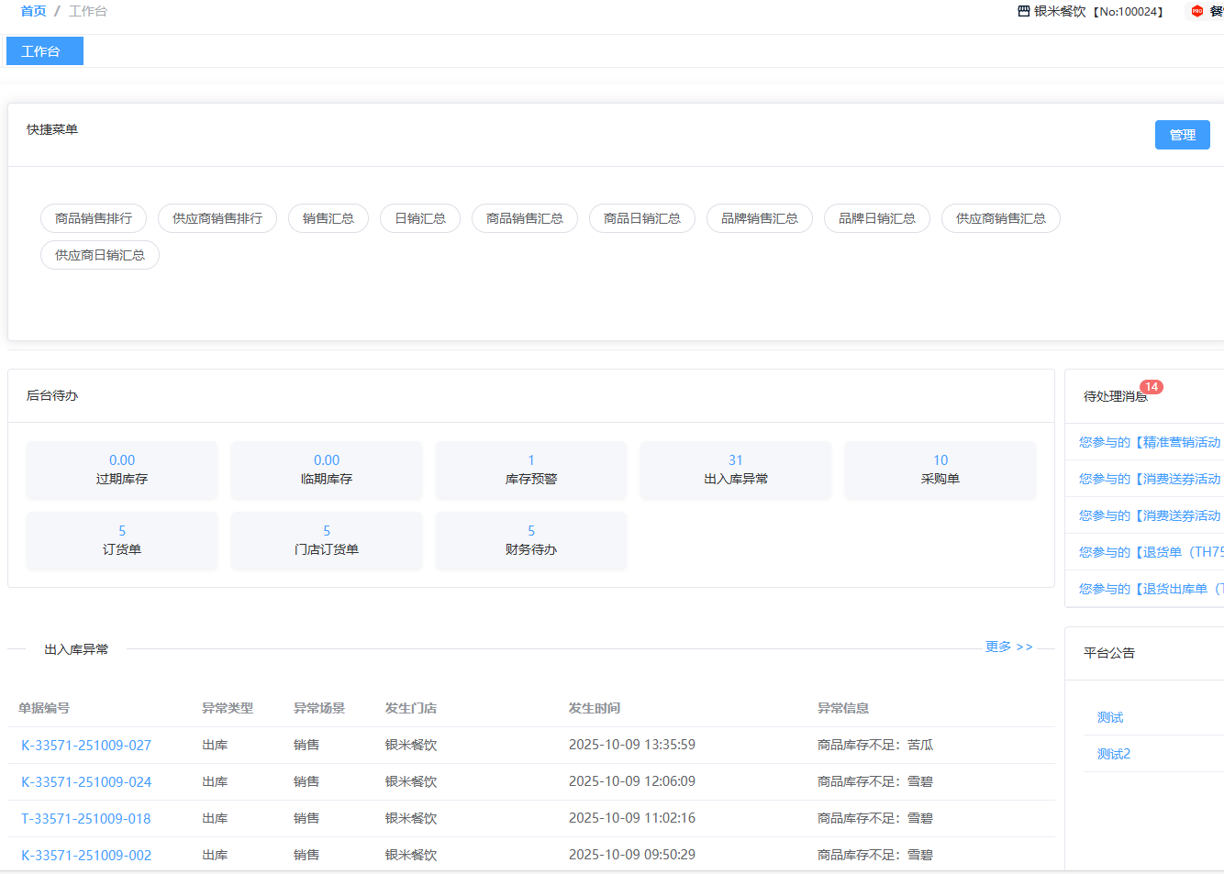This screenshot has height=874, width=1224.
Task: Click the red 14 unread messages badge
Action: [1151, 387]
